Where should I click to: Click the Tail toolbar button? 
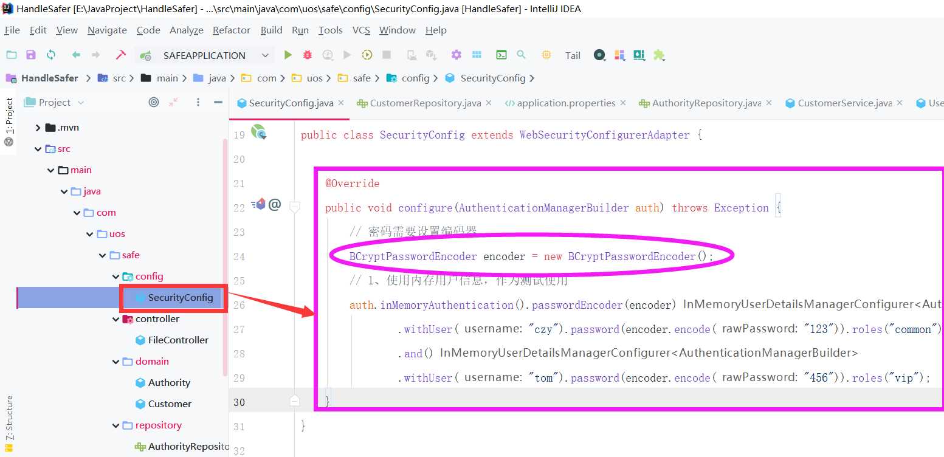click(573, 55)
